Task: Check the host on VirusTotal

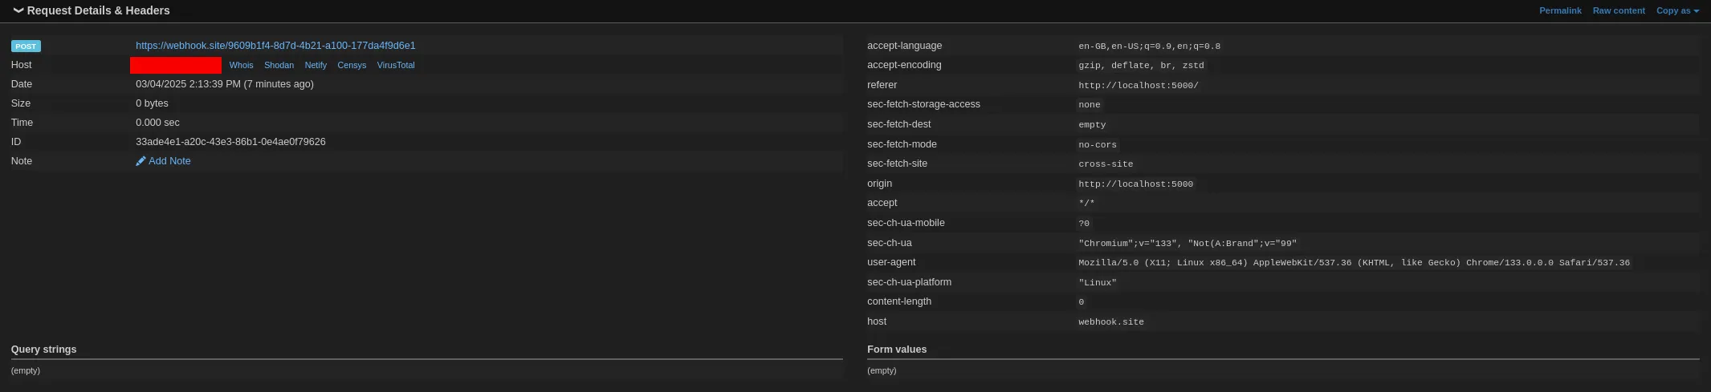Action: (x=396, y=65)
